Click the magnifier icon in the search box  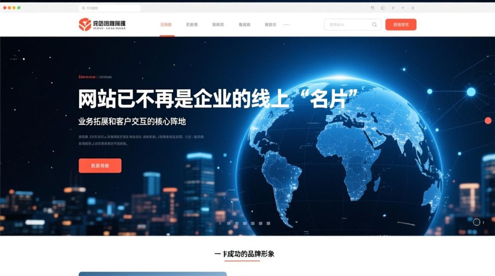(374, 25)
